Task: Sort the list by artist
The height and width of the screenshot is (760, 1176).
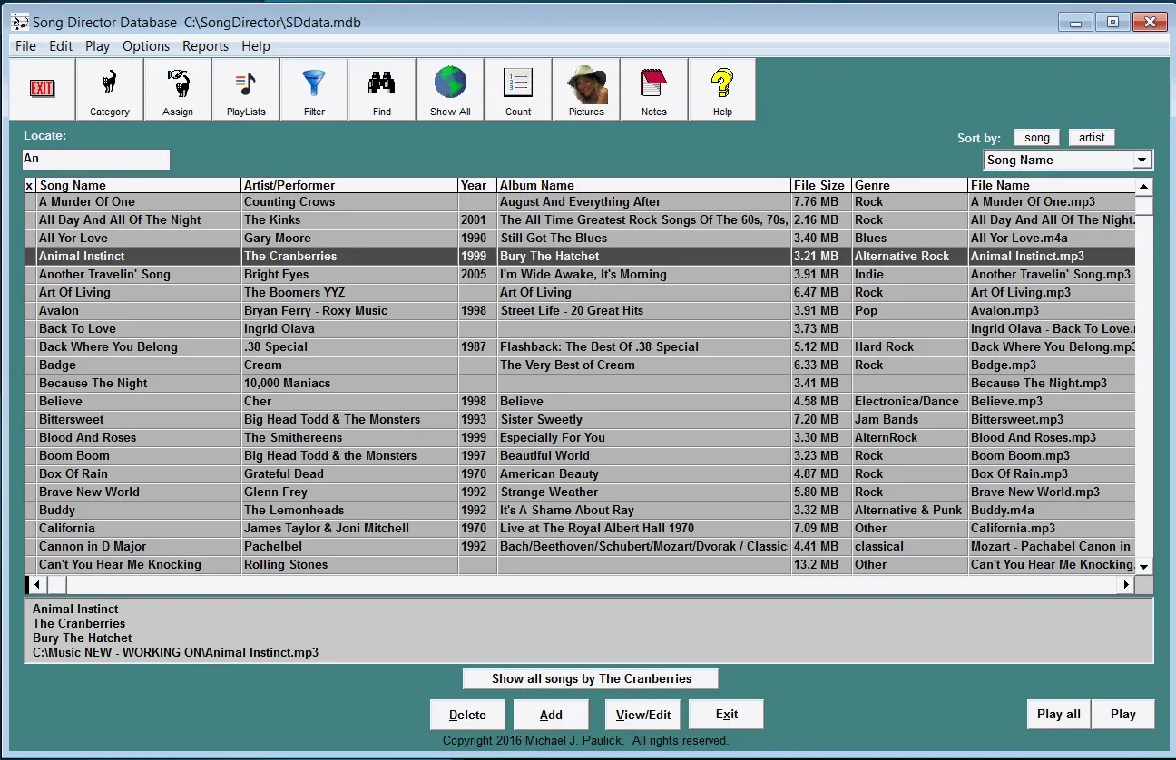Action: 1091,137
